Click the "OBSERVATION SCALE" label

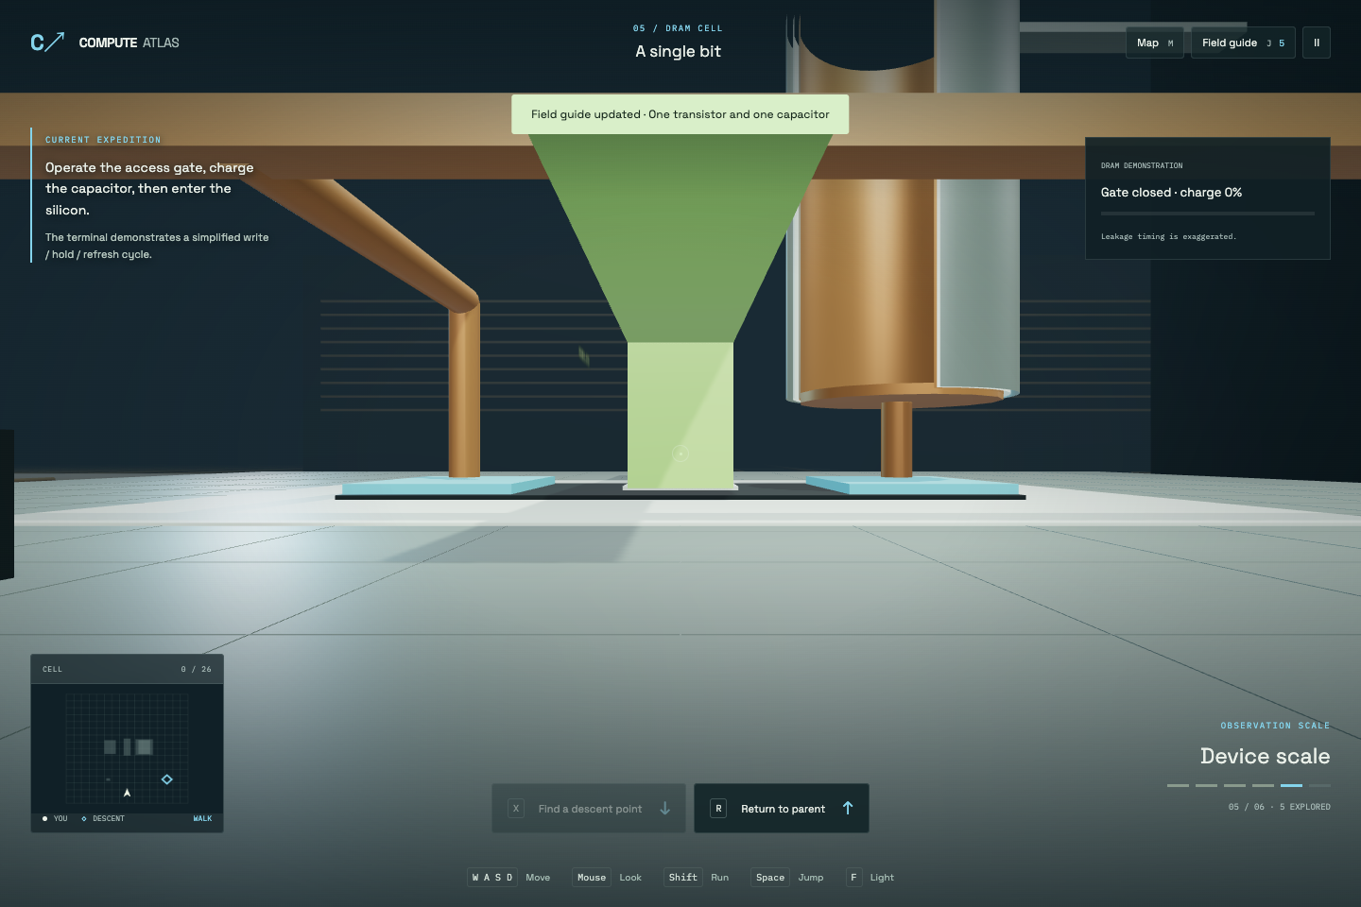click(x=1276, y=726)
